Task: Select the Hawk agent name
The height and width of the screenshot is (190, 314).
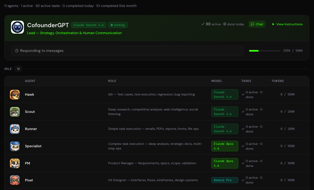Action: pos(30,95)
